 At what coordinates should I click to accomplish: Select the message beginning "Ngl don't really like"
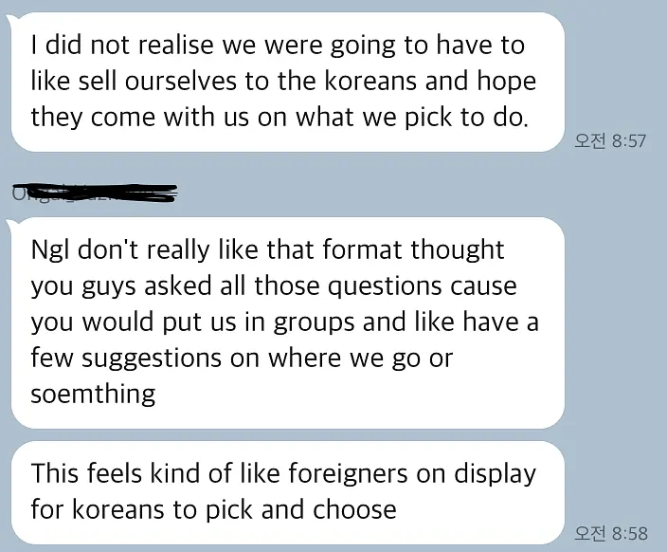click(x=288, y=322)
